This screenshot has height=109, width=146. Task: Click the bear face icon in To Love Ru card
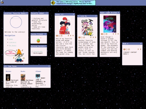[79, 37]
